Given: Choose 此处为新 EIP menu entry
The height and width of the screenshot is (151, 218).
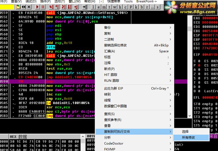Looking at the screenshot, I should 135,88.
